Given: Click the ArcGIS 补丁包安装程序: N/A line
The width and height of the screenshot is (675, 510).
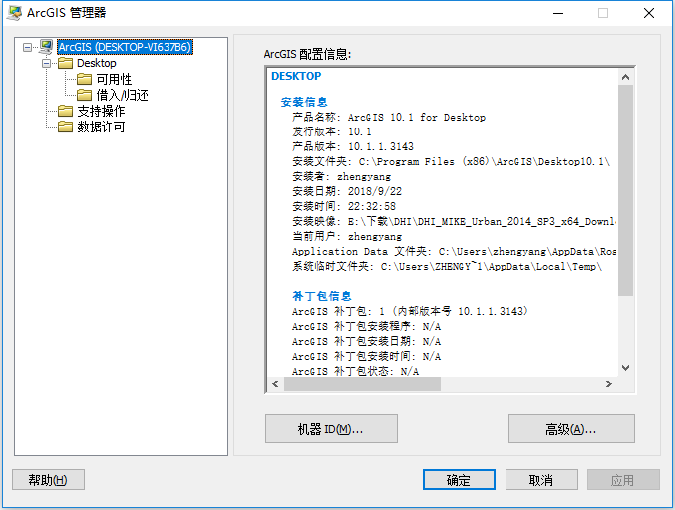Looking at the screenshot, I should coord(366,326).
